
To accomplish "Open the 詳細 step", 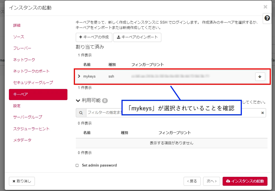I will click(x=17, y=25).
